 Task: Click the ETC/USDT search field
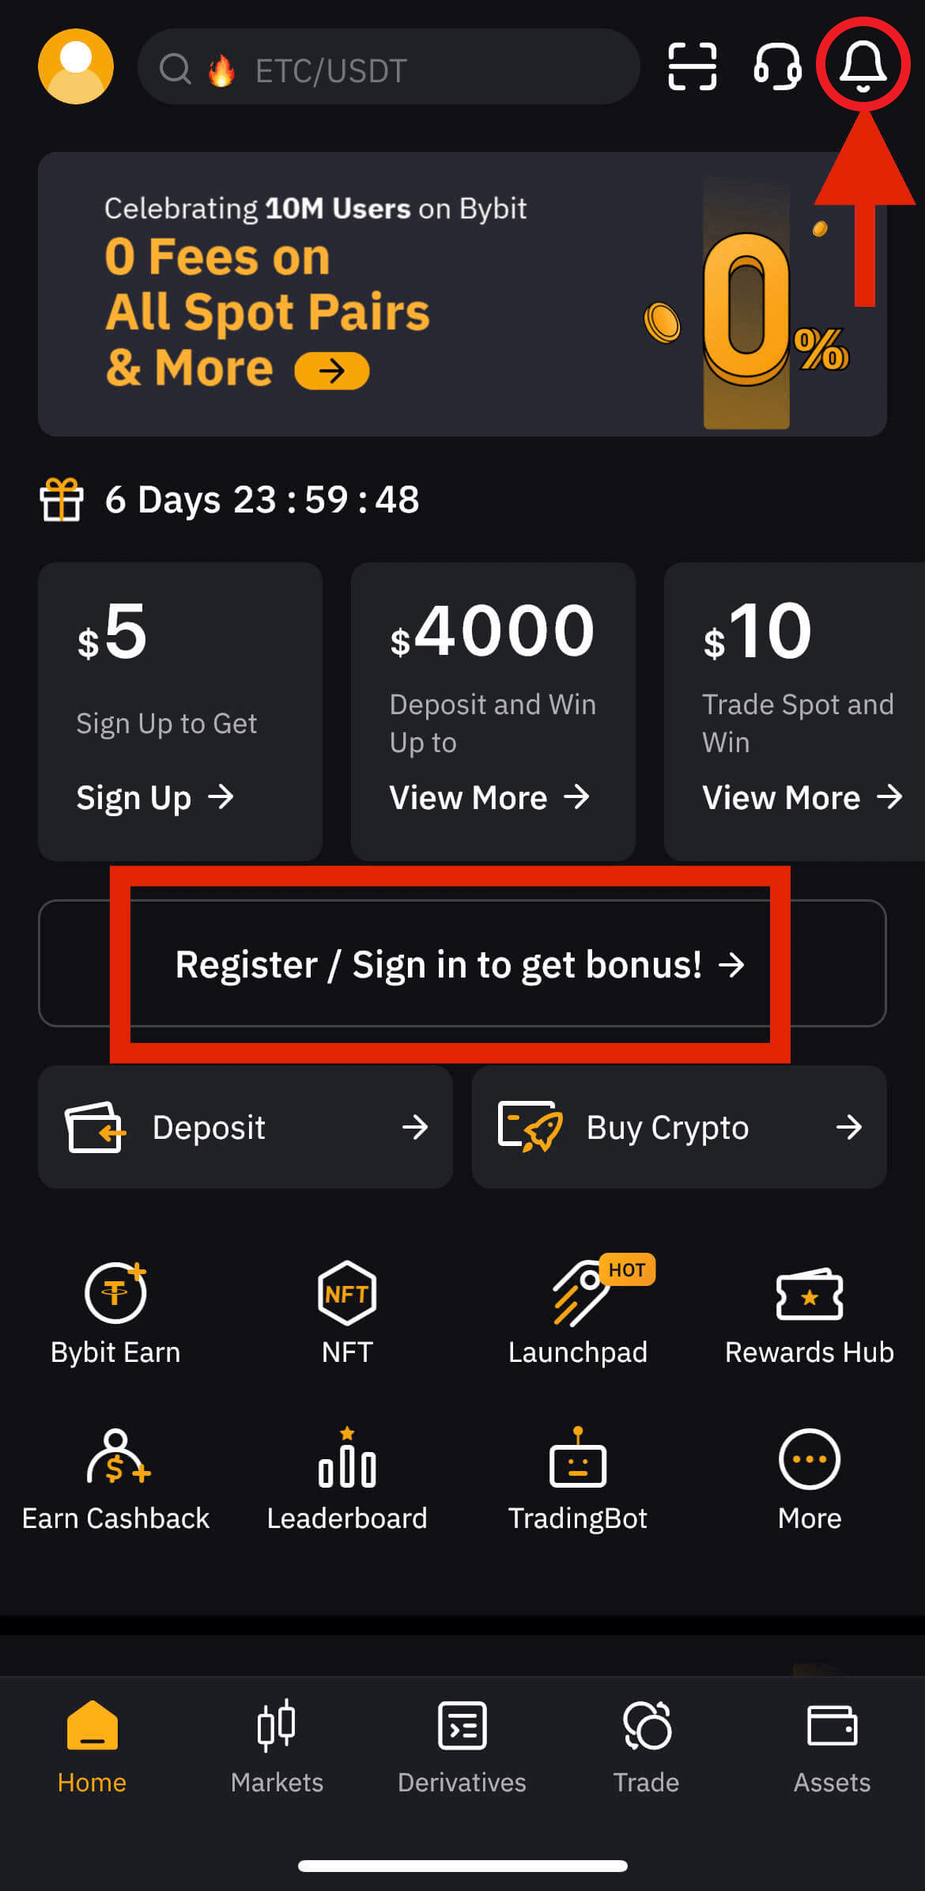(388, 66)
